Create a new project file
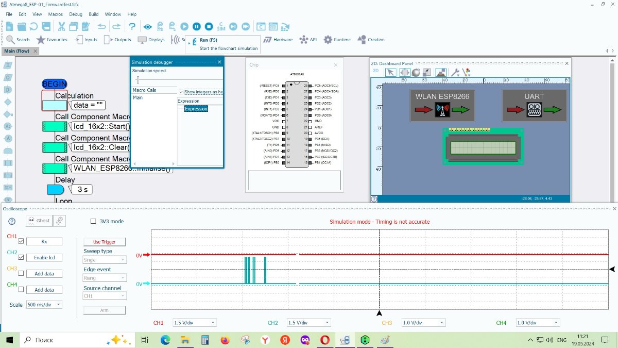618x348 pixels. tap(9, 26)
